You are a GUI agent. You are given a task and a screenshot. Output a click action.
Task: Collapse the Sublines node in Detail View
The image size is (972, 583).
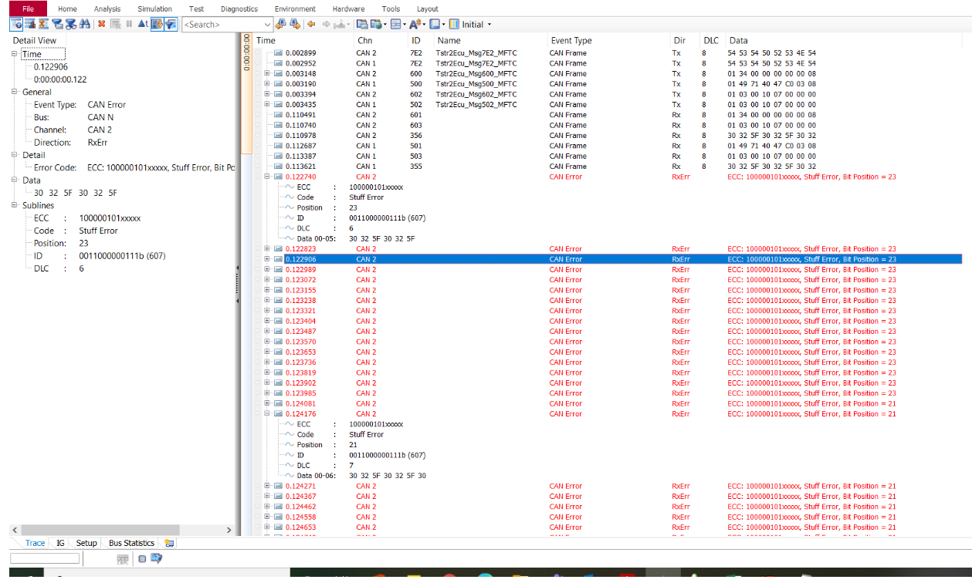pos(15,206)
